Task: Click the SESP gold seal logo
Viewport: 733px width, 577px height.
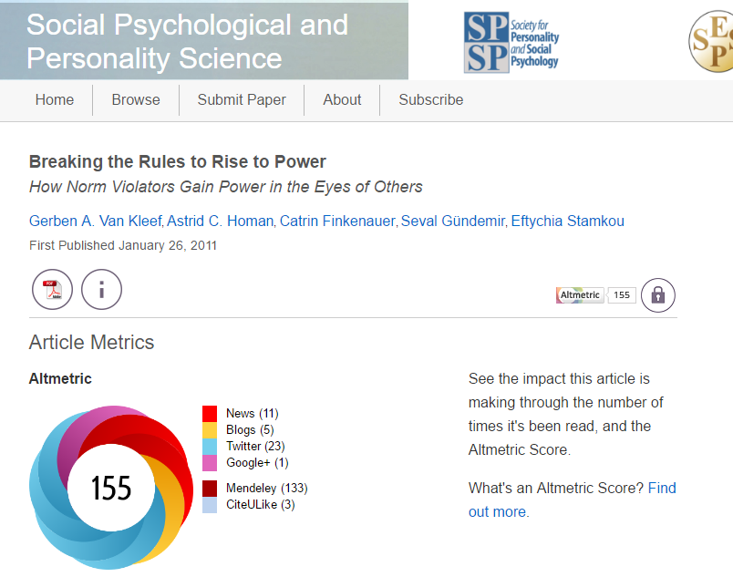Action: click(x=711, y=41)
